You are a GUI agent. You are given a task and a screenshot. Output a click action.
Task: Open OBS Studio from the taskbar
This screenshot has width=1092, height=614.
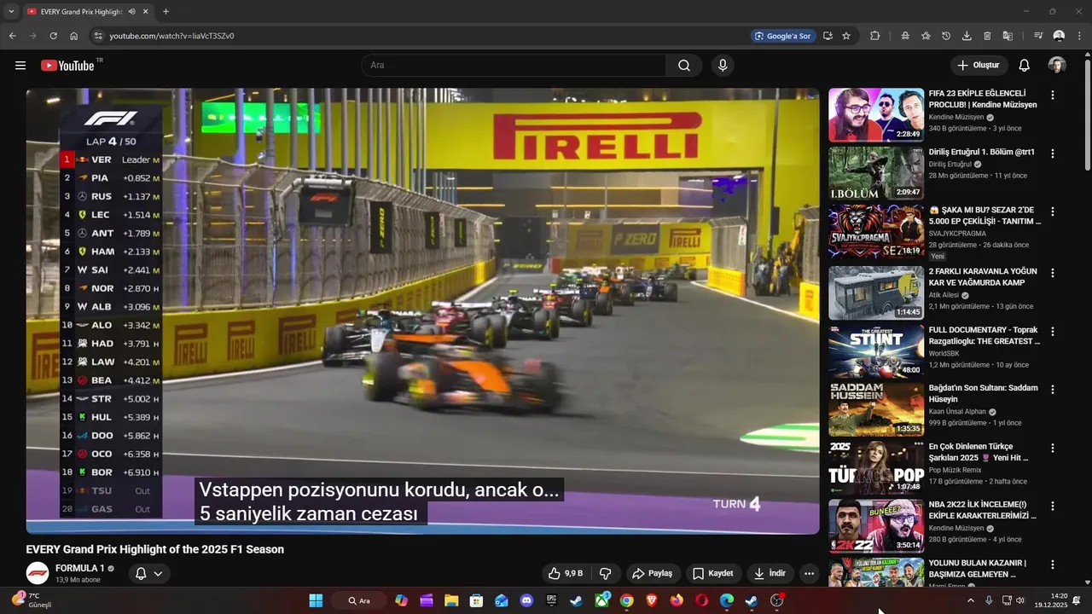click(776, 600)
